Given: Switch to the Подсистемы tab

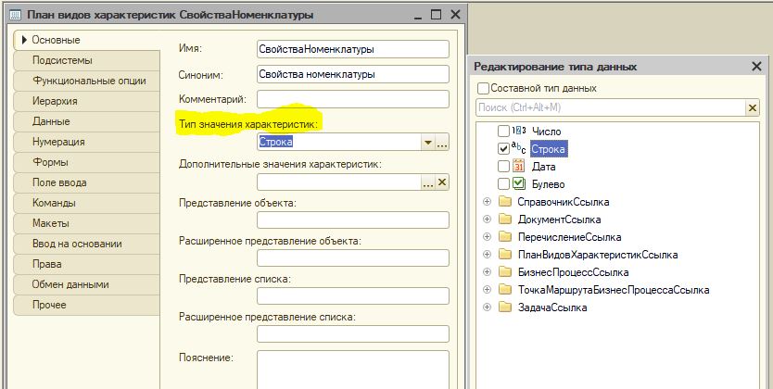Looking at the screenshot, I should (x=62, y=60).
